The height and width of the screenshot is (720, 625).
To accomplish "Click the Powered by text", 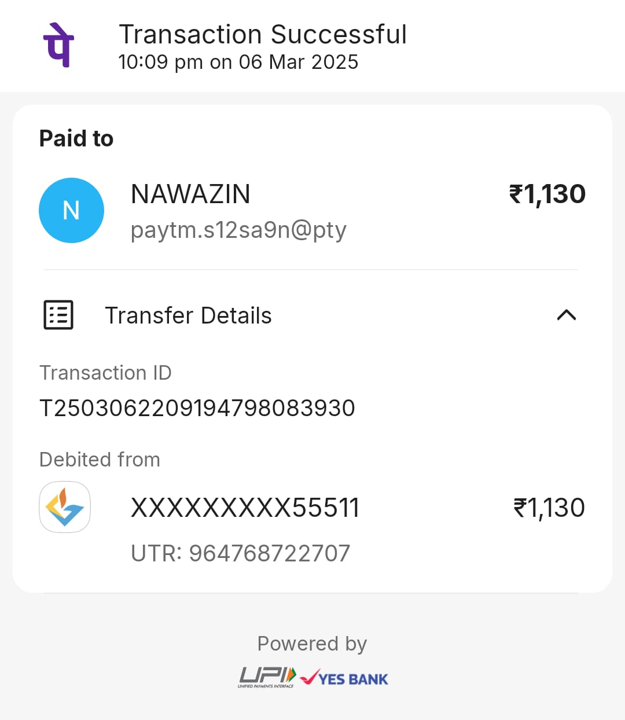I will point(312,644).
